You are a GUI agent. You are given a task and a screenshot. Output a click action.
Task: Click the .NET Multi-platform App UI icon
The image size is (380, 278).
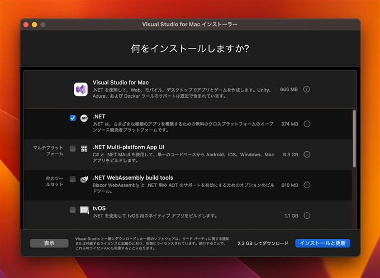pyautogui.click(x=84, y=148)
